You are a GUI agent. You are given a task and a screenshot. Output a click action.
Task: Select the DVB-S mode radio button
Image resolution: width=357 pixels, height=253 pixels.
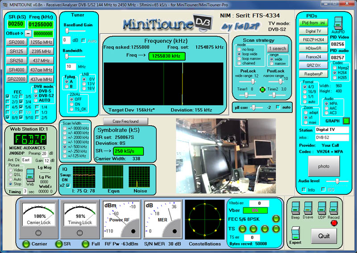36,91
